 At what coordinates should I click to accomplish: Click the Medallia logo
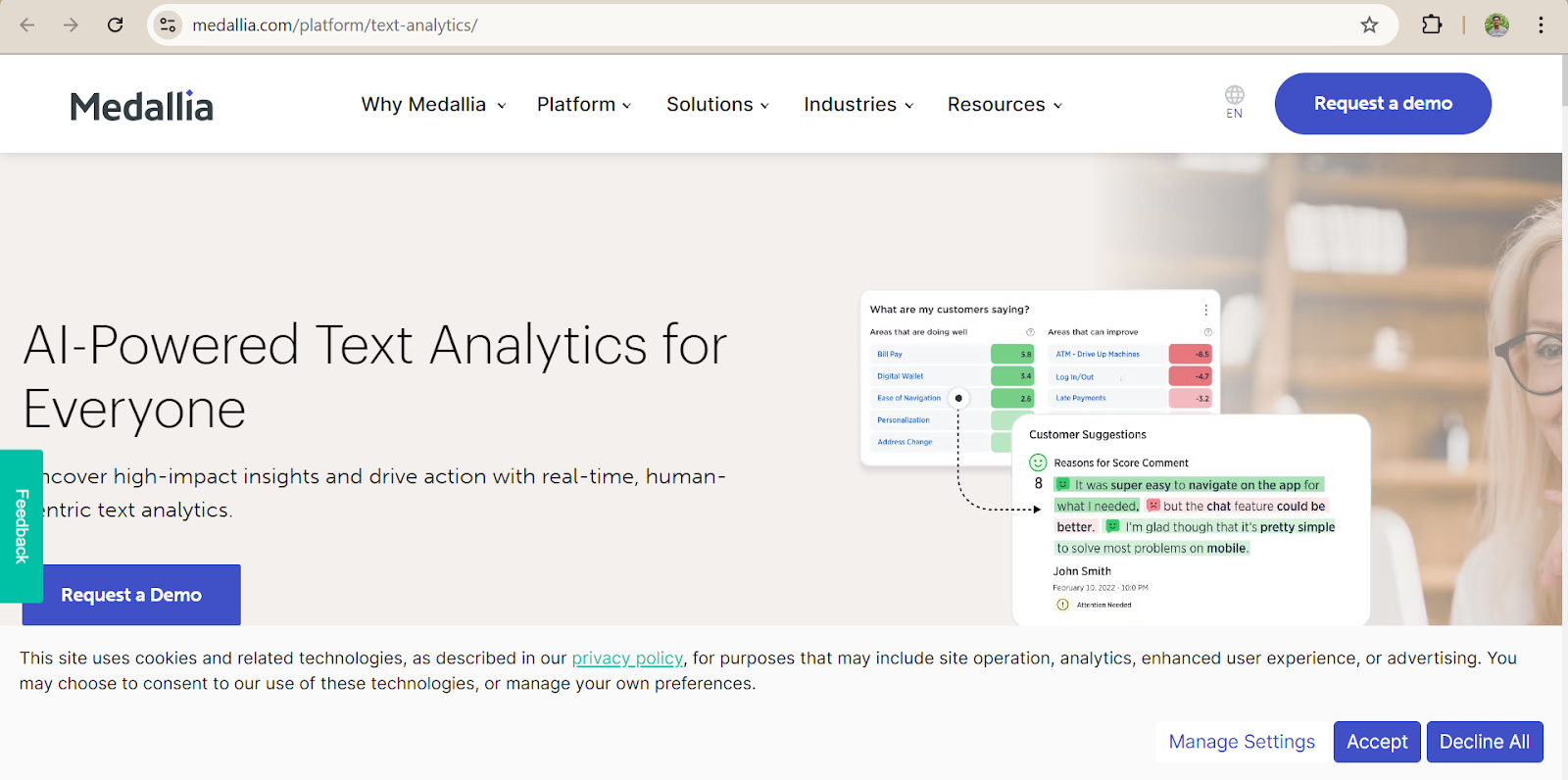point(142,106)
